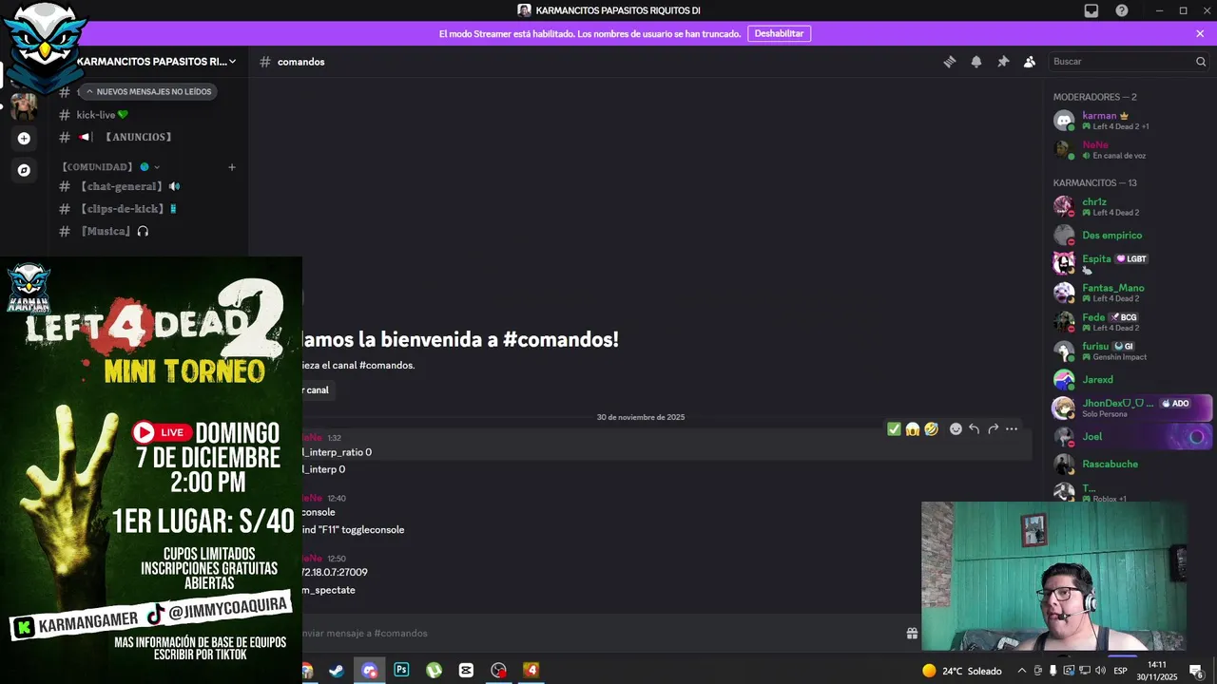The image size is (1217, 684).
Task: Jump to Nuevos Mensajes No Leídos
Action: tap(147, 92)
